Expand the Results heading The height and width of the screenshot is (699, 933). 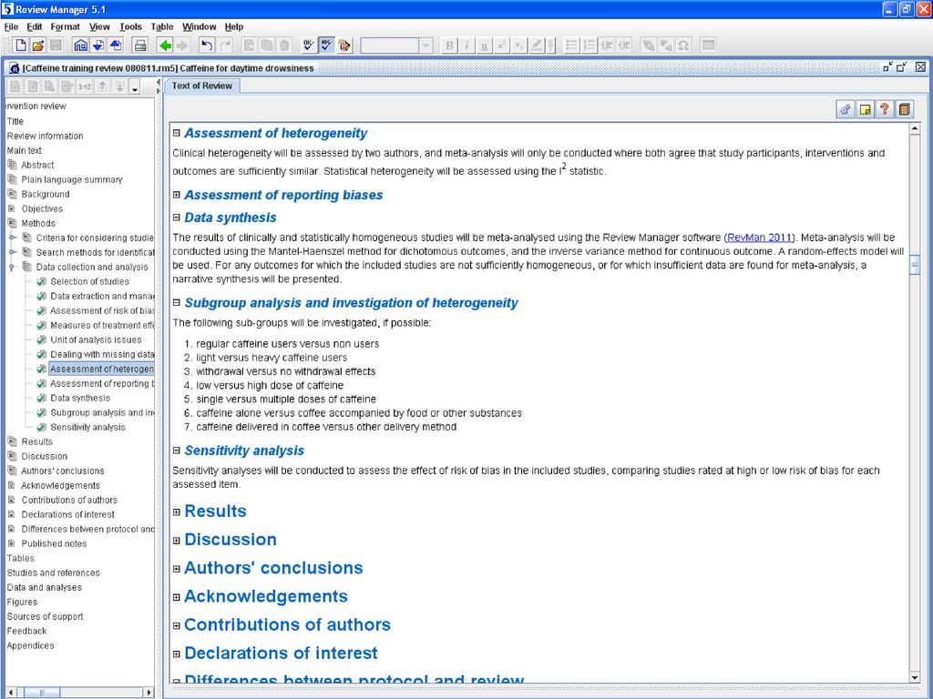176,512
